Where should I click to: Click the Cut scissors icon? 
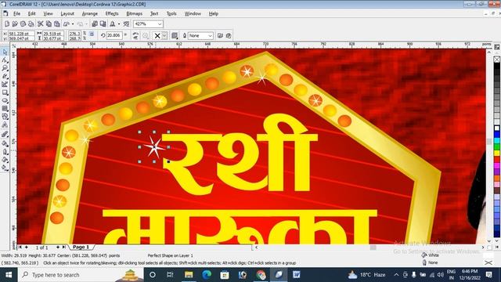point(41,24)
